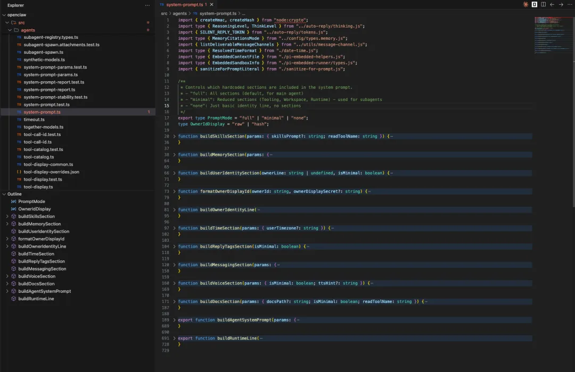
Task: Click the breadcrumb trailing ellipsis
Action: [243, 13]
